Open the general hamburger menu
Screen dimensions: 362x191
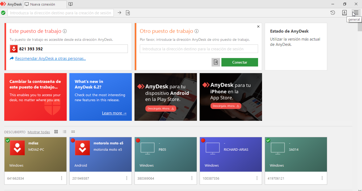click(356, 13)
